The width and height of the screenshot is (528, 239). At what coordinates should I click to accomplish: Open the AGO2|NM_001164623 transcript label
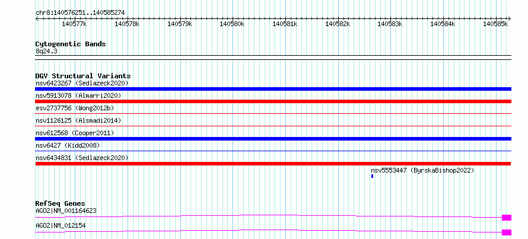tap(66, 211)
